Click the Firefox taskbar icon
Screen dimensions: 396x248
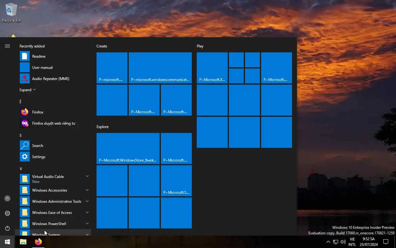pos(38,242)
